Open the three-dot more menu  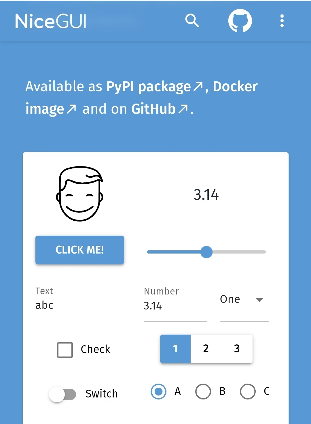click(282, 21)
